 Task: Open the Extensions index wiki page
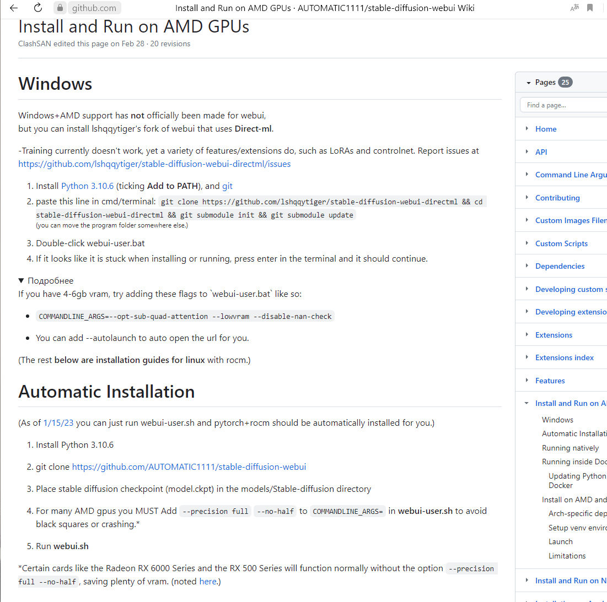tap(565, 357)
